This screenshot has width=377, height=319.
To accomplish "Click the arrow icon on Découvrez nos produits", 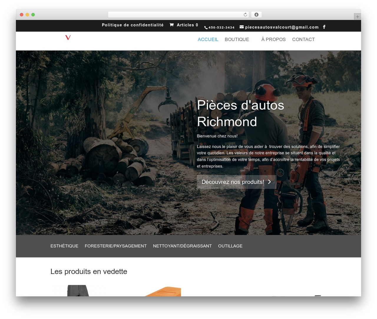I will pyautogui.click(x=269, y=182).
